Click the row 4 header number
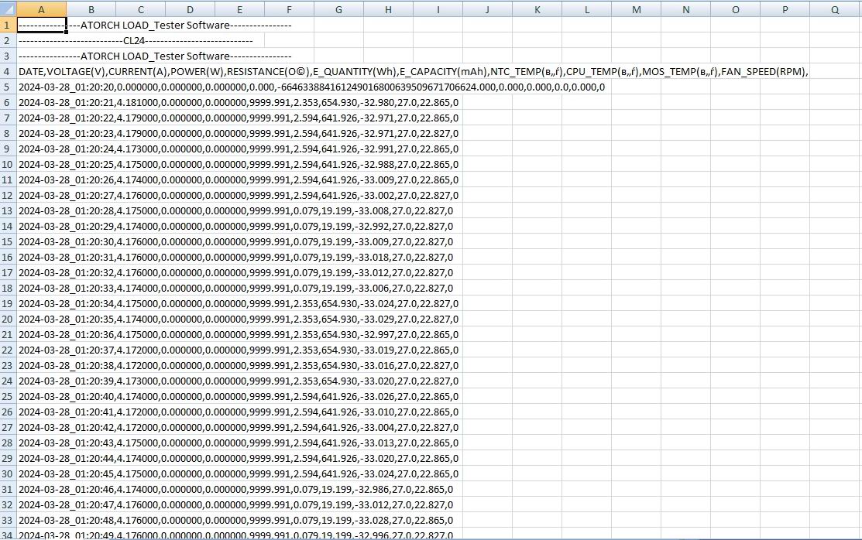Viewport: 862px width, 540px height. 8,71
